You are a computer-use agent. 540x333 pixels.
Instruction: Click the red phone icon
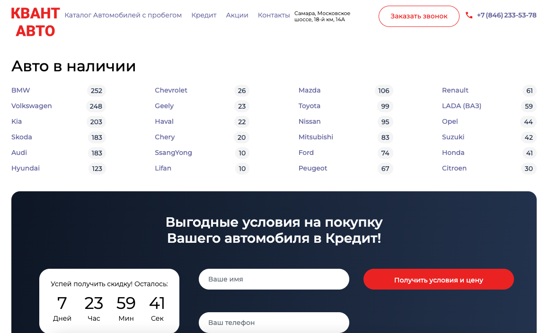tap(469, 15)
